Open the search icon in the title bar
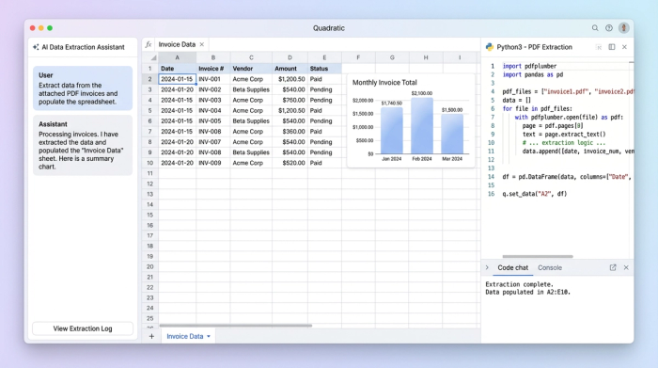Viewport: 658px width, 368px height. (x=595, y=28)
